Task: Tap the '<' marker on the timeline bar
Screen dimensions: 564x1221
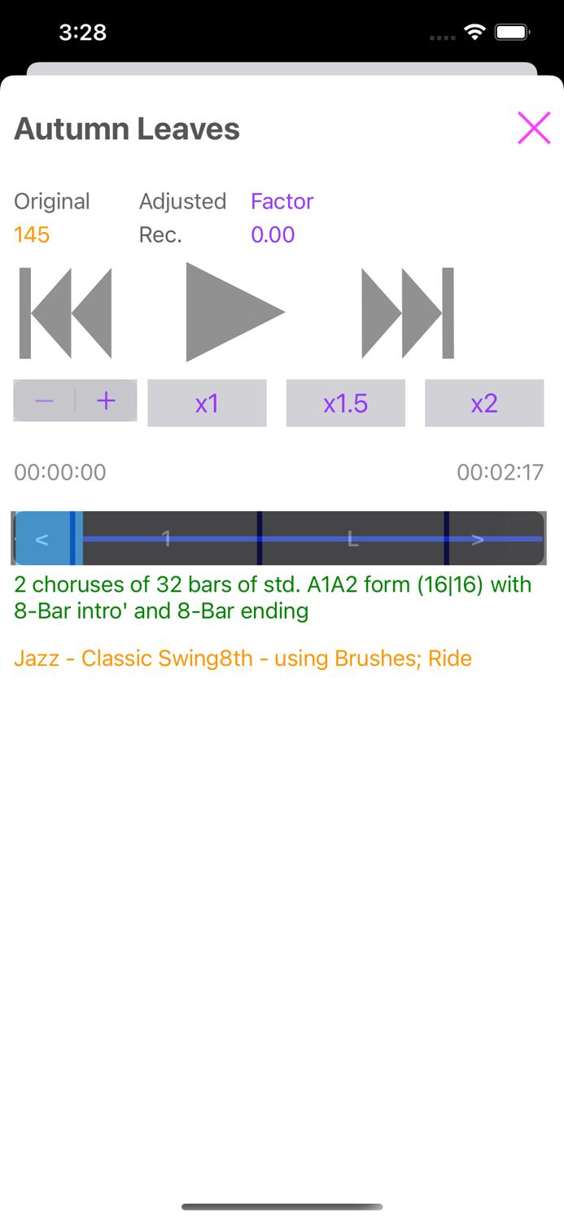Action: click(x=42, y=538)
